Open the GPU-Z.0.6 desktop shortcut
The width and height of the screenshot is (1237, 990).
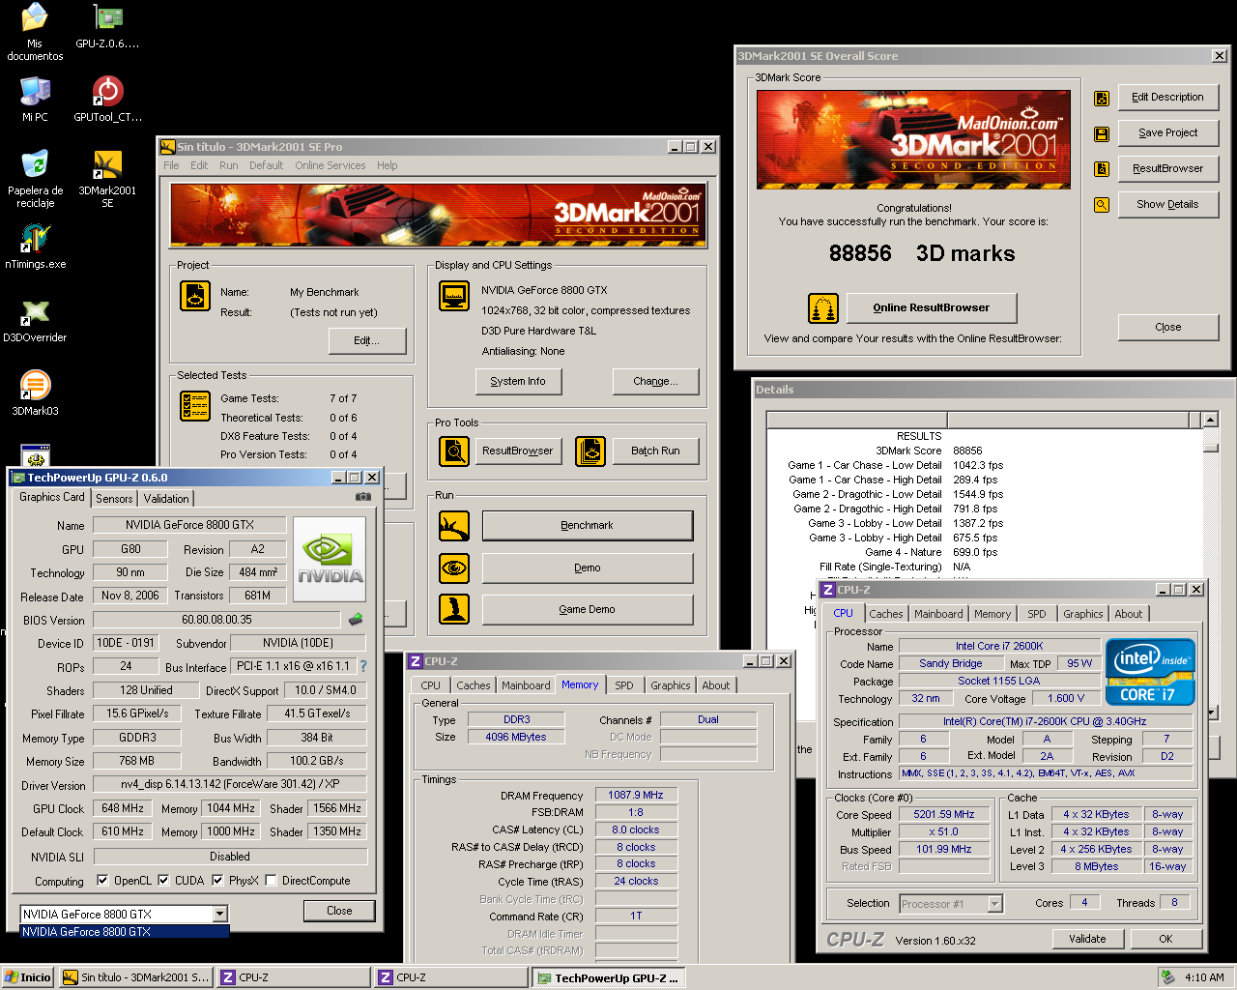point(107,27)
